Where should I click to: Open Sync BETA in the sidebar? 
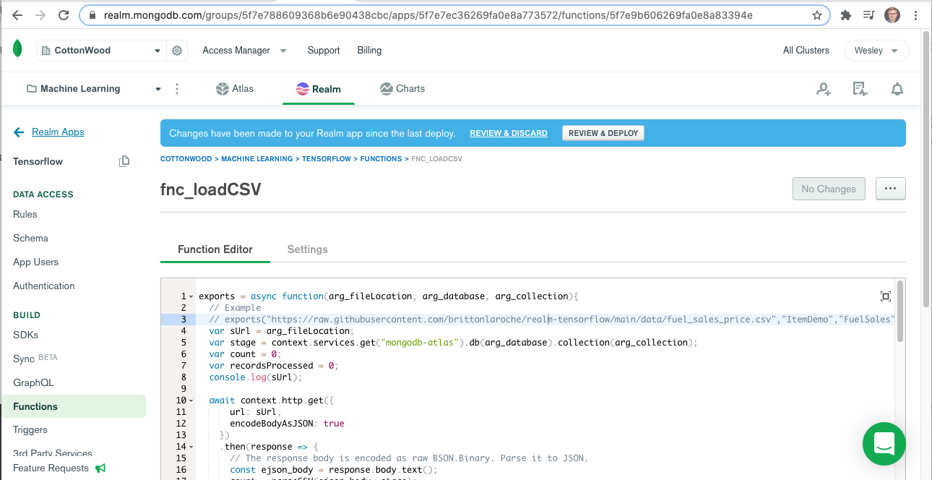tap(35, 359)
